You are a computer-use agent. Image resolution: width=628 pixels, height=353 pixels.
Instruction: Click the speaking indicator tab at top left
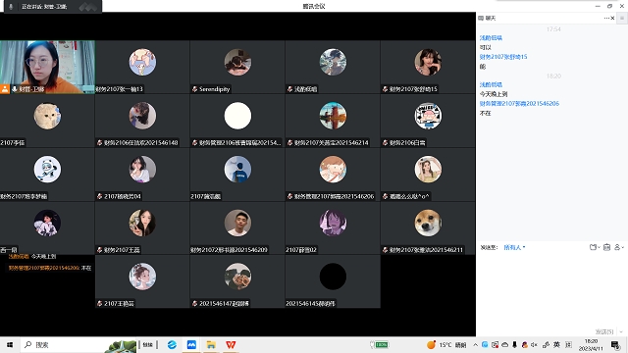point(52,7)
